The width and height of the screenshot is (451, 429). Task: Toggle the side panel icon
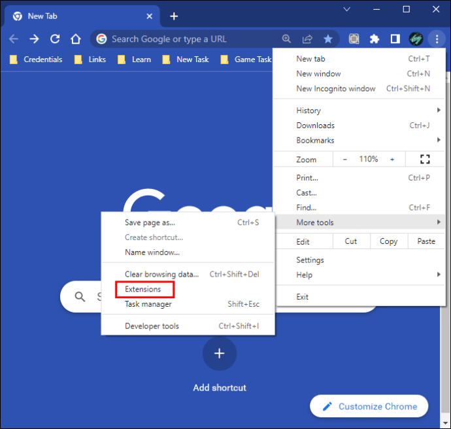[395, 39]
